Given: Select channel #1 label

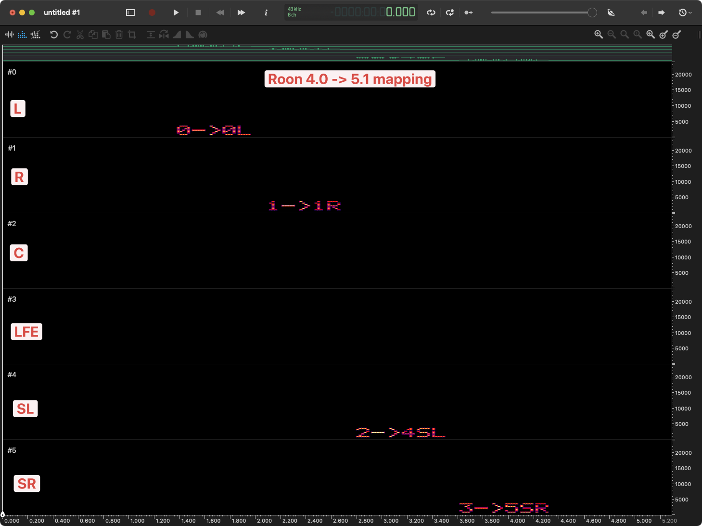Looking at the screenshot, I should tap(12, 148).
